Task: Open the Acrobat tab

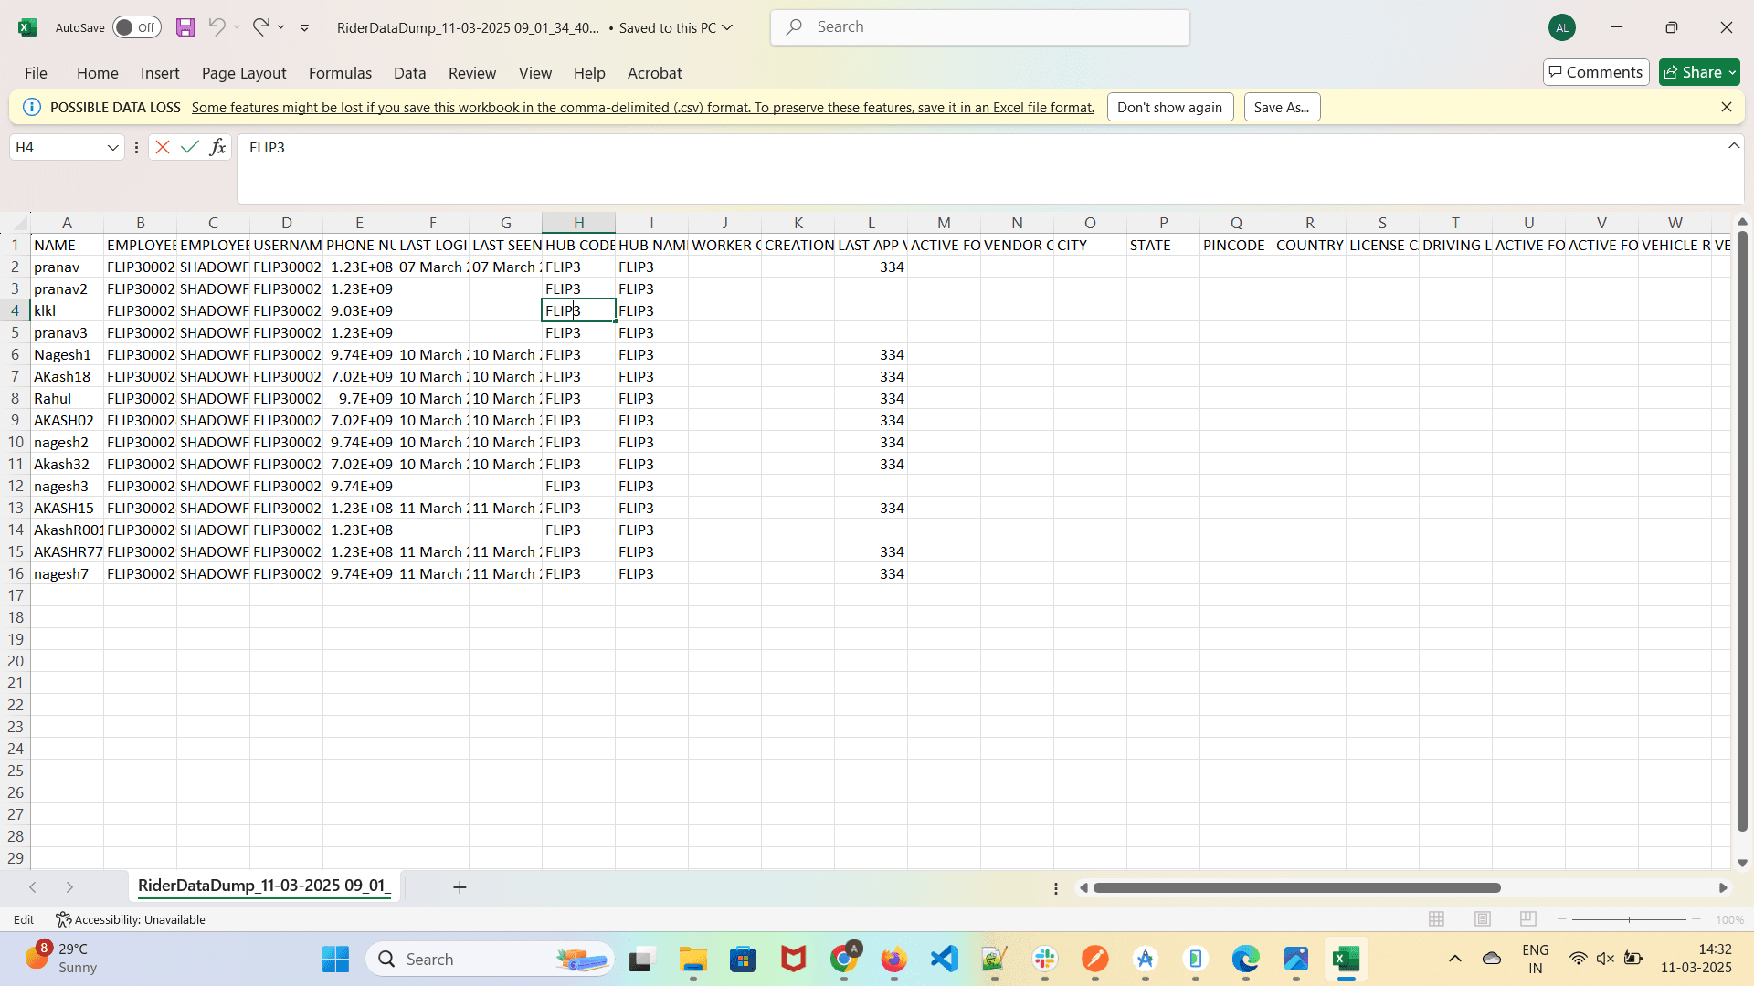Action: 654,73
